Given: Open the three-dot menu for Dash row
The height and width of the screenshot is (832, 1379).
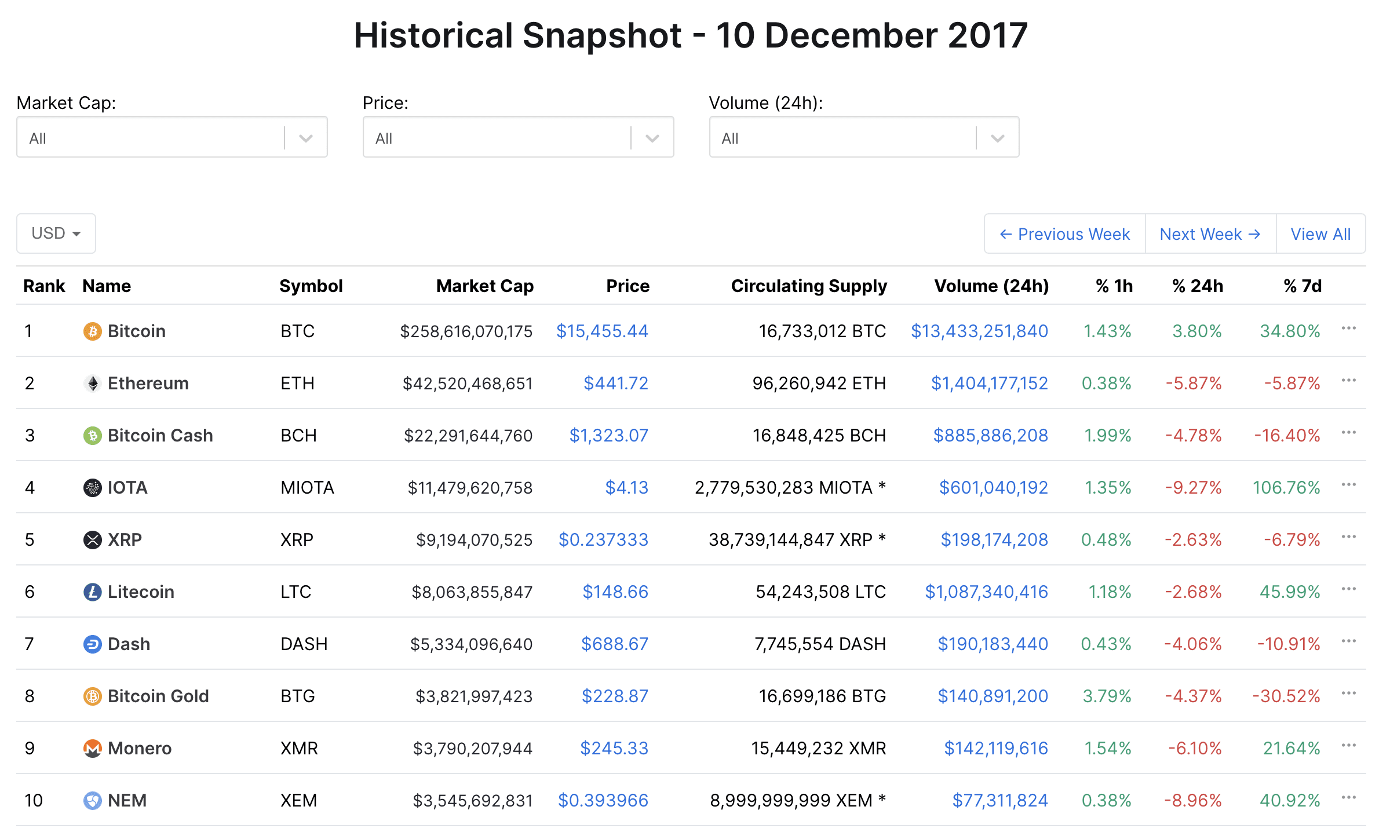Looking at the screenshot, I should coord(1348,641).
